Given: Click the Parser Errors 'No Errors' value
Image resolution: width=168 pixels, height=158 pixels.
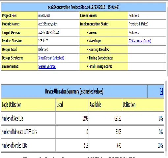Looking at the screenshot, I should [x=134, y=16].
